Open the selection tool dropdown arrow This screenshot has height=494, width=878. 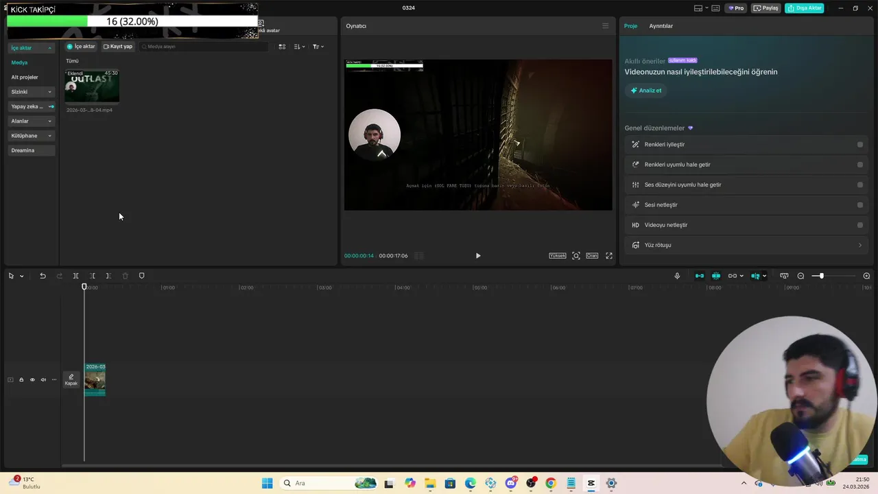(21, 276)
